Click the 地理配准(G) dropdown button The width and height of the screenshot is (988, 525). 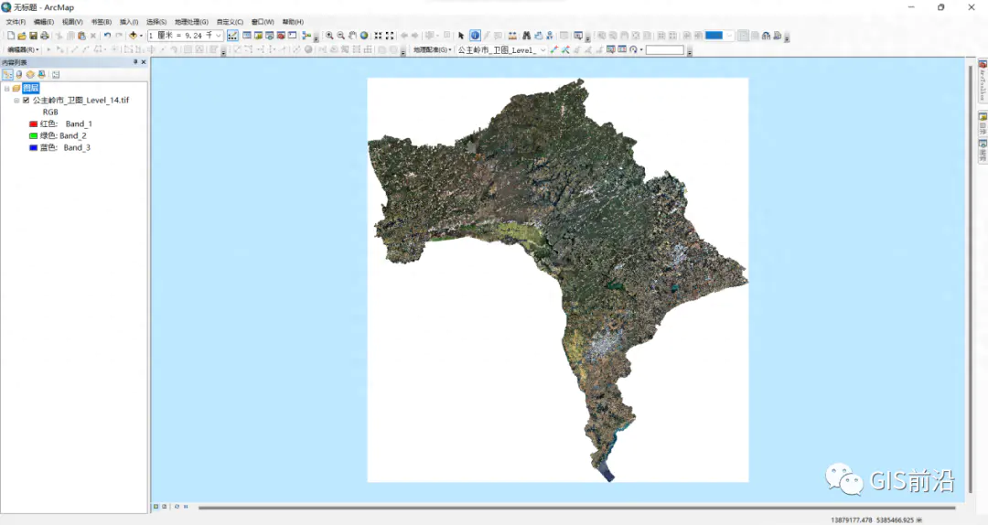(x=432, y=50)
